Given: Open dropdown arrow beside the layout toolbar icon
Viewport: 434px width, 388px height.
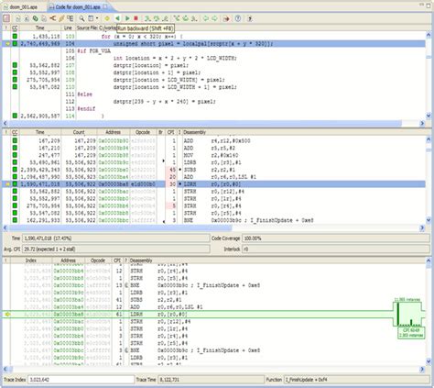Looking at the screenshot, I should coord(97,18).
